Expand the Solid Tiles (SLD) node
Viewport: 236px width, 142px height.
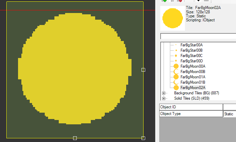pos(164,98)
